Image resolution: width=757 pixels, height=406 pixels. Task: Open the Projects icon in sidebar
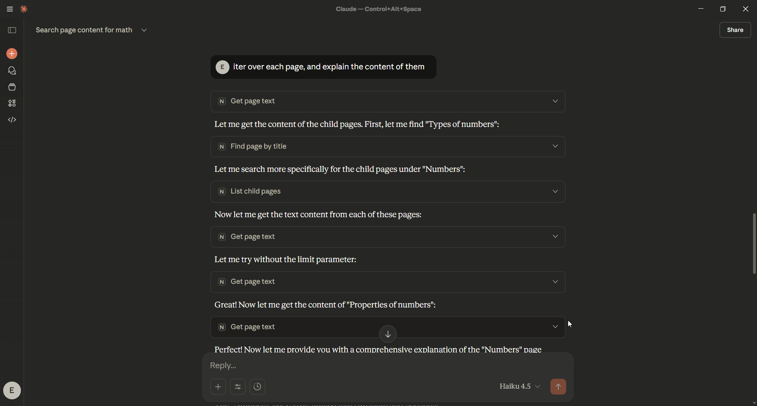pyautogui.click(x=12, y=87)
